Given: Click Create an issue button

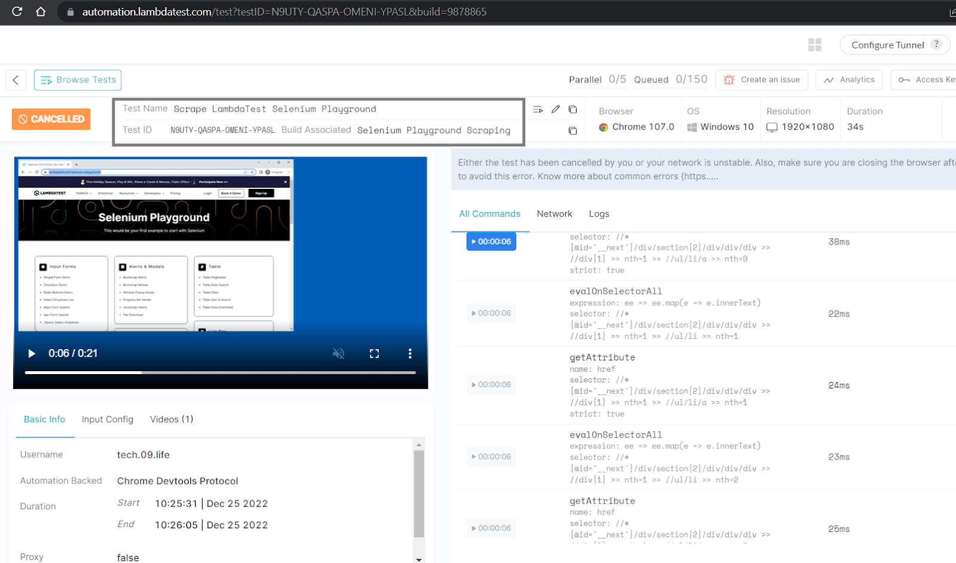Looking at the screenshot, I should 762,80.
